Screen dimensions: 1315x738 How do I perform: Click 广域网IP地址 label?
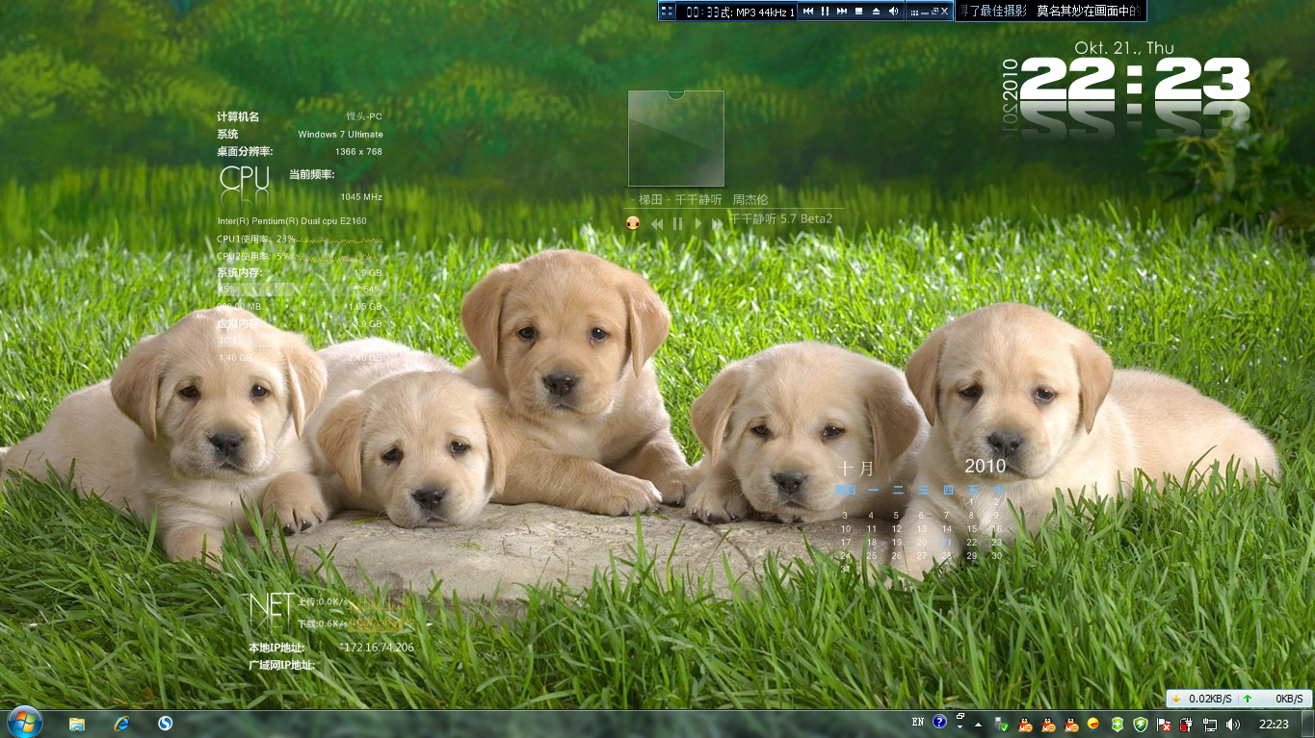282,665
